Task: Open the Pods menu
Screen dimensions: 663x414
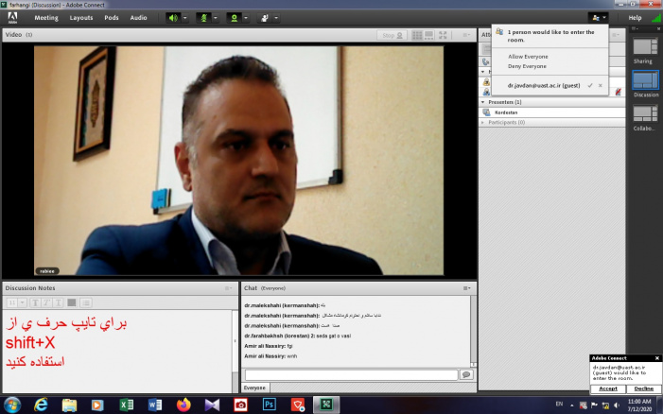Action: pyautogui.click(x=112, y=17)
